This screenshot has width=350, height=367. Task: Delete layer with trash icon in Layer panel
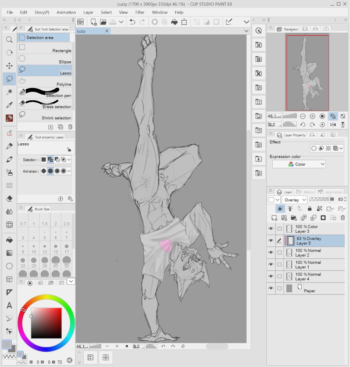click(343, 218)
